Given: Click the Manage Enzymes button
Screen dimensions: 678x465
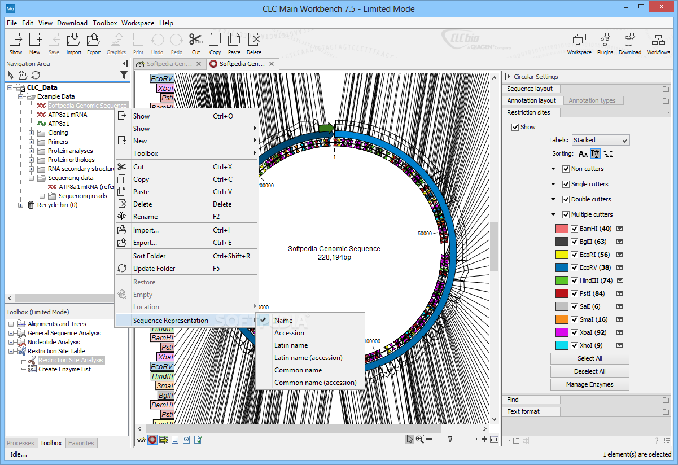Looking at the screenshot, I should click(589, 384).
